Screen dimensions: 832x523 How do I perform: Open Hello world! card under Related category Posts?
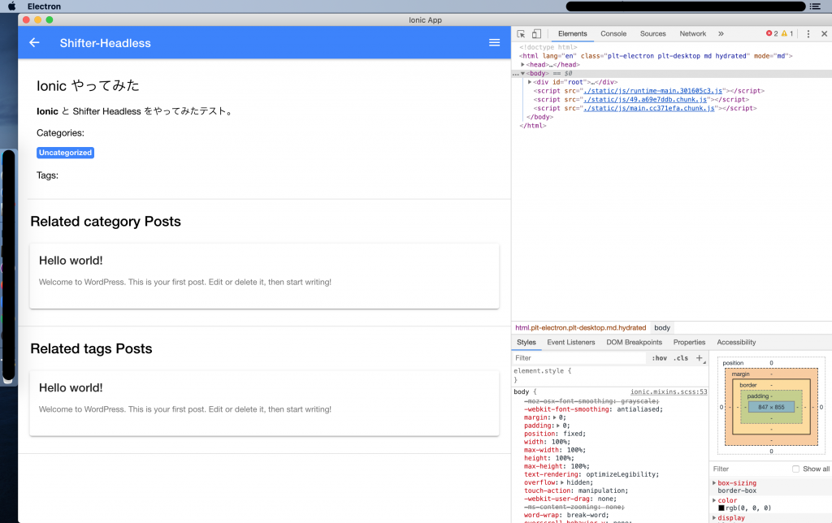264,276
